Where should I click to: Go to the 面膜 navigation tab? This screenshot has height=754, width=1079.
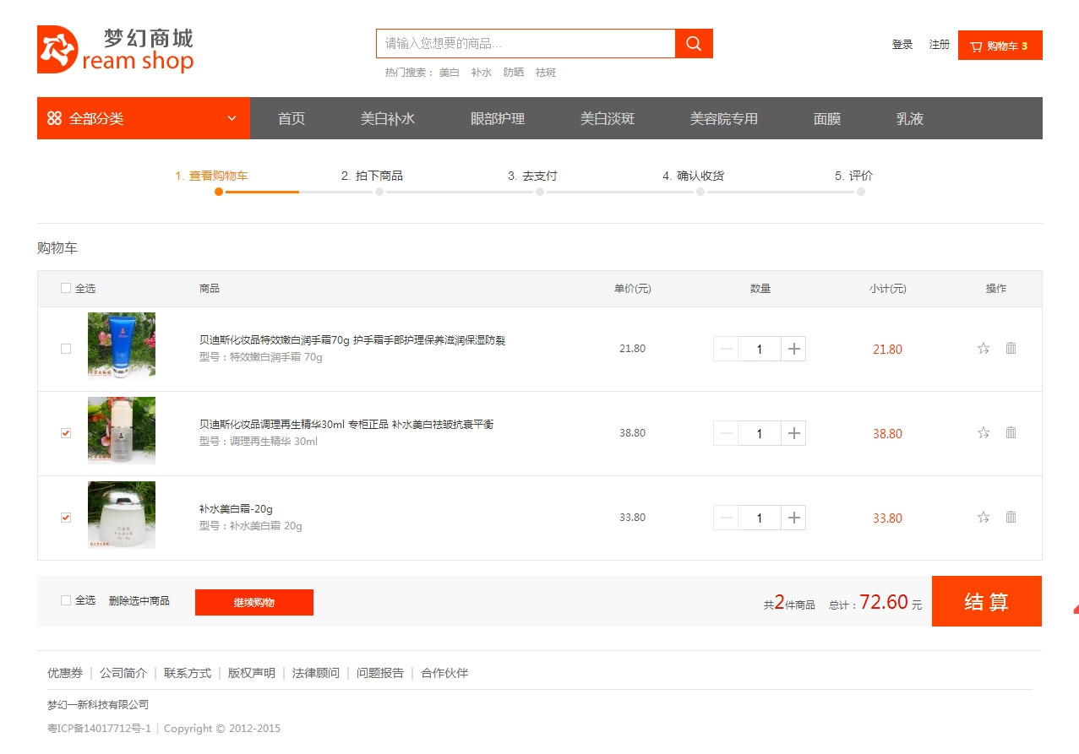(826, 118)
